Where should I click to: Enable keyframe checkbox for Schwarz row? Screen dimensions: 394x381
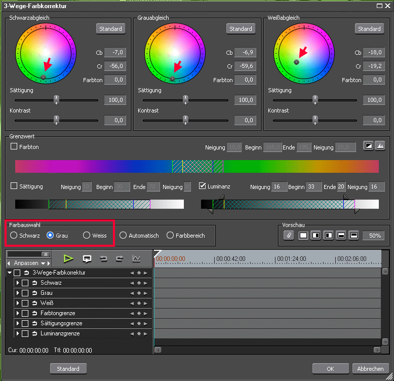[25, 283]
